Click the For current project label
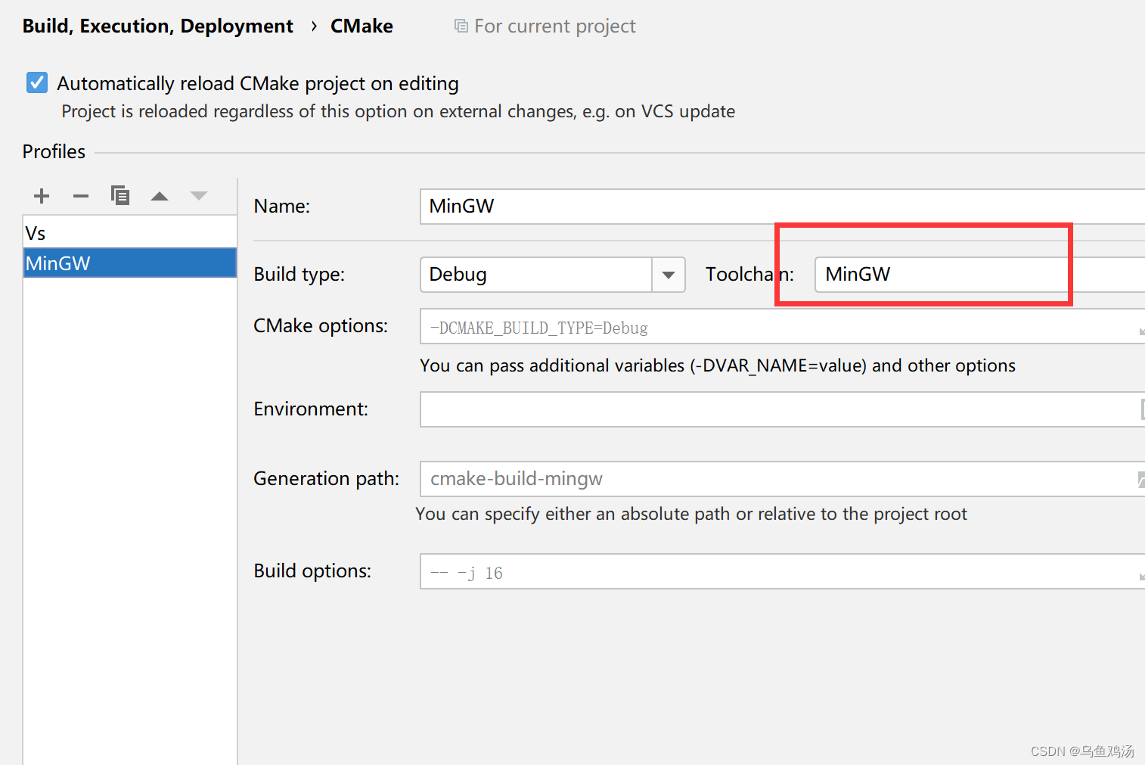 tap(555, 26)
